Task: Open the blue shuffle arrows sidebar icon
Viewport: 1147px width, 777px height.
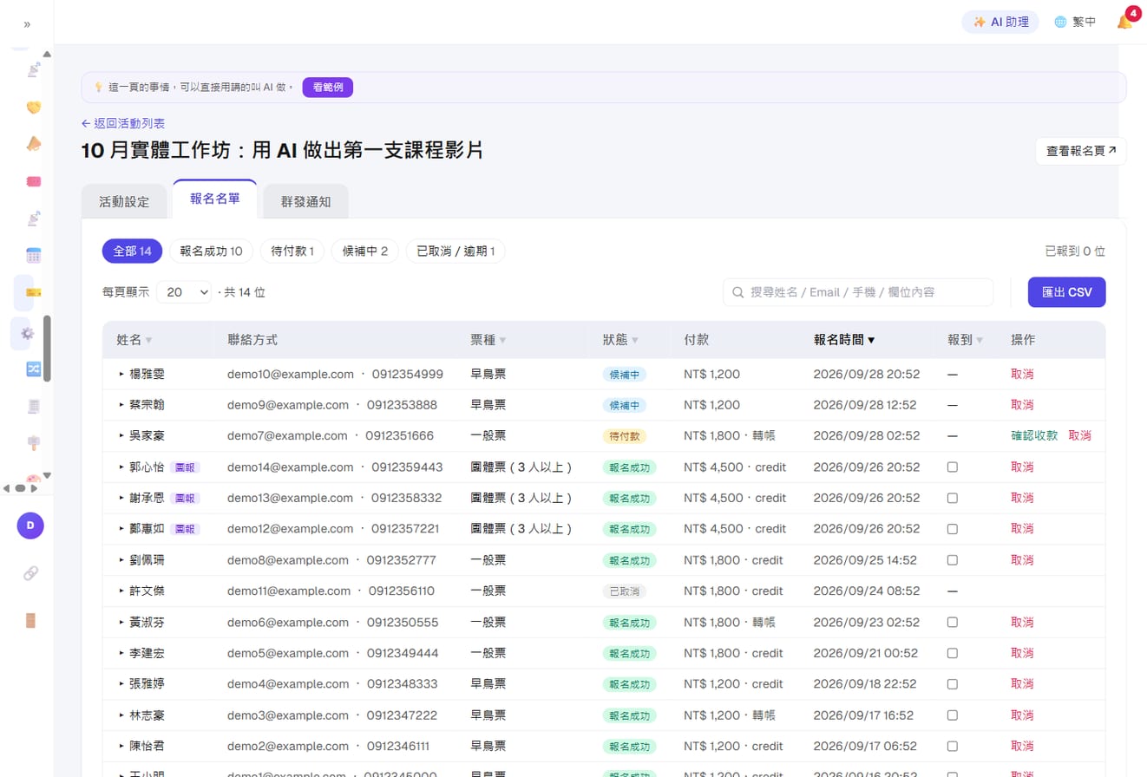Action: [x=34, y=369]
